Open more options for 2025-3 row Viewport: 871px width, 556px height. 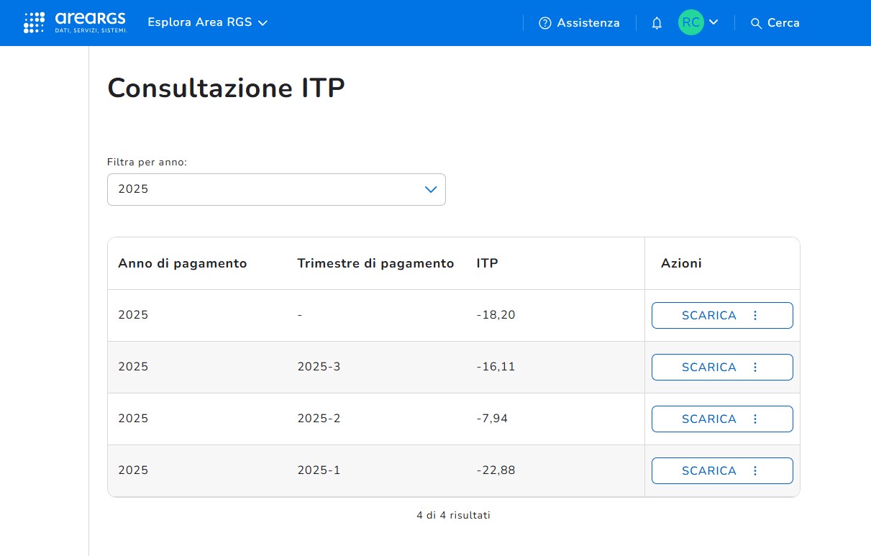755,367
